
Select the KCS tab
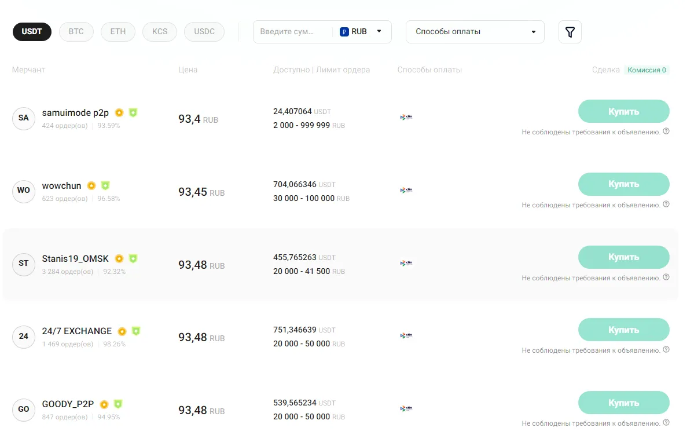click(159, 32)
